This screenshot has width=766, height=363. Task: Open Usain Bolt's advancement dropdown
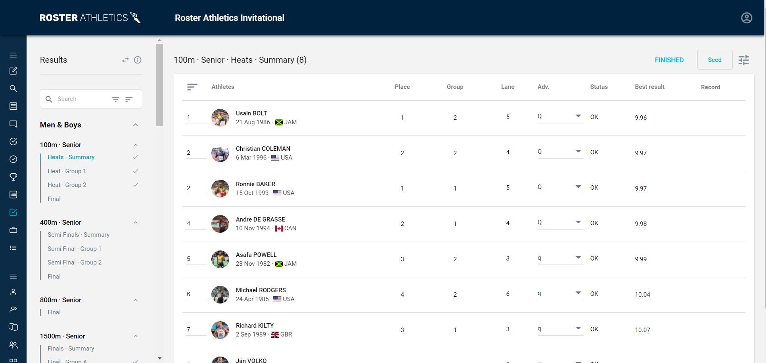pos(578,116)
